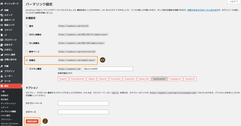Image resolution: width=241 pixels, height=126 pixels.
Task: Insert the %year% tag button
Action: [63, 79]
